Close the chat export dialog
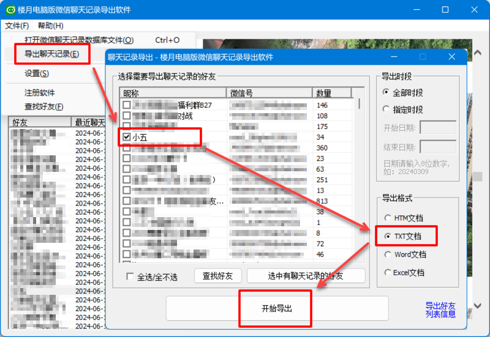This screenshot has height=337, width=490. click(x=452, y=57)
